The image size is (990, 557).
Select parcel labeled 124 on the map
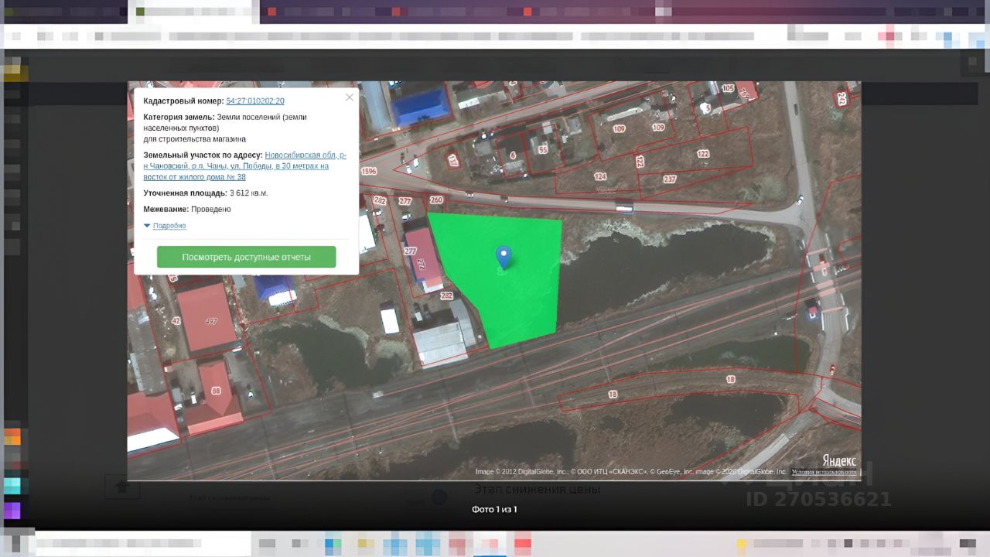[x=600, y=177]
